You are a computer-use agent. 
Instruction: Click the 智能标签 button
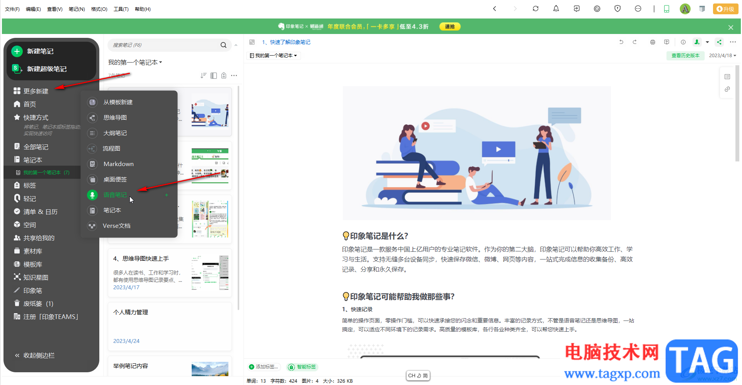click(x=302, y=367)
